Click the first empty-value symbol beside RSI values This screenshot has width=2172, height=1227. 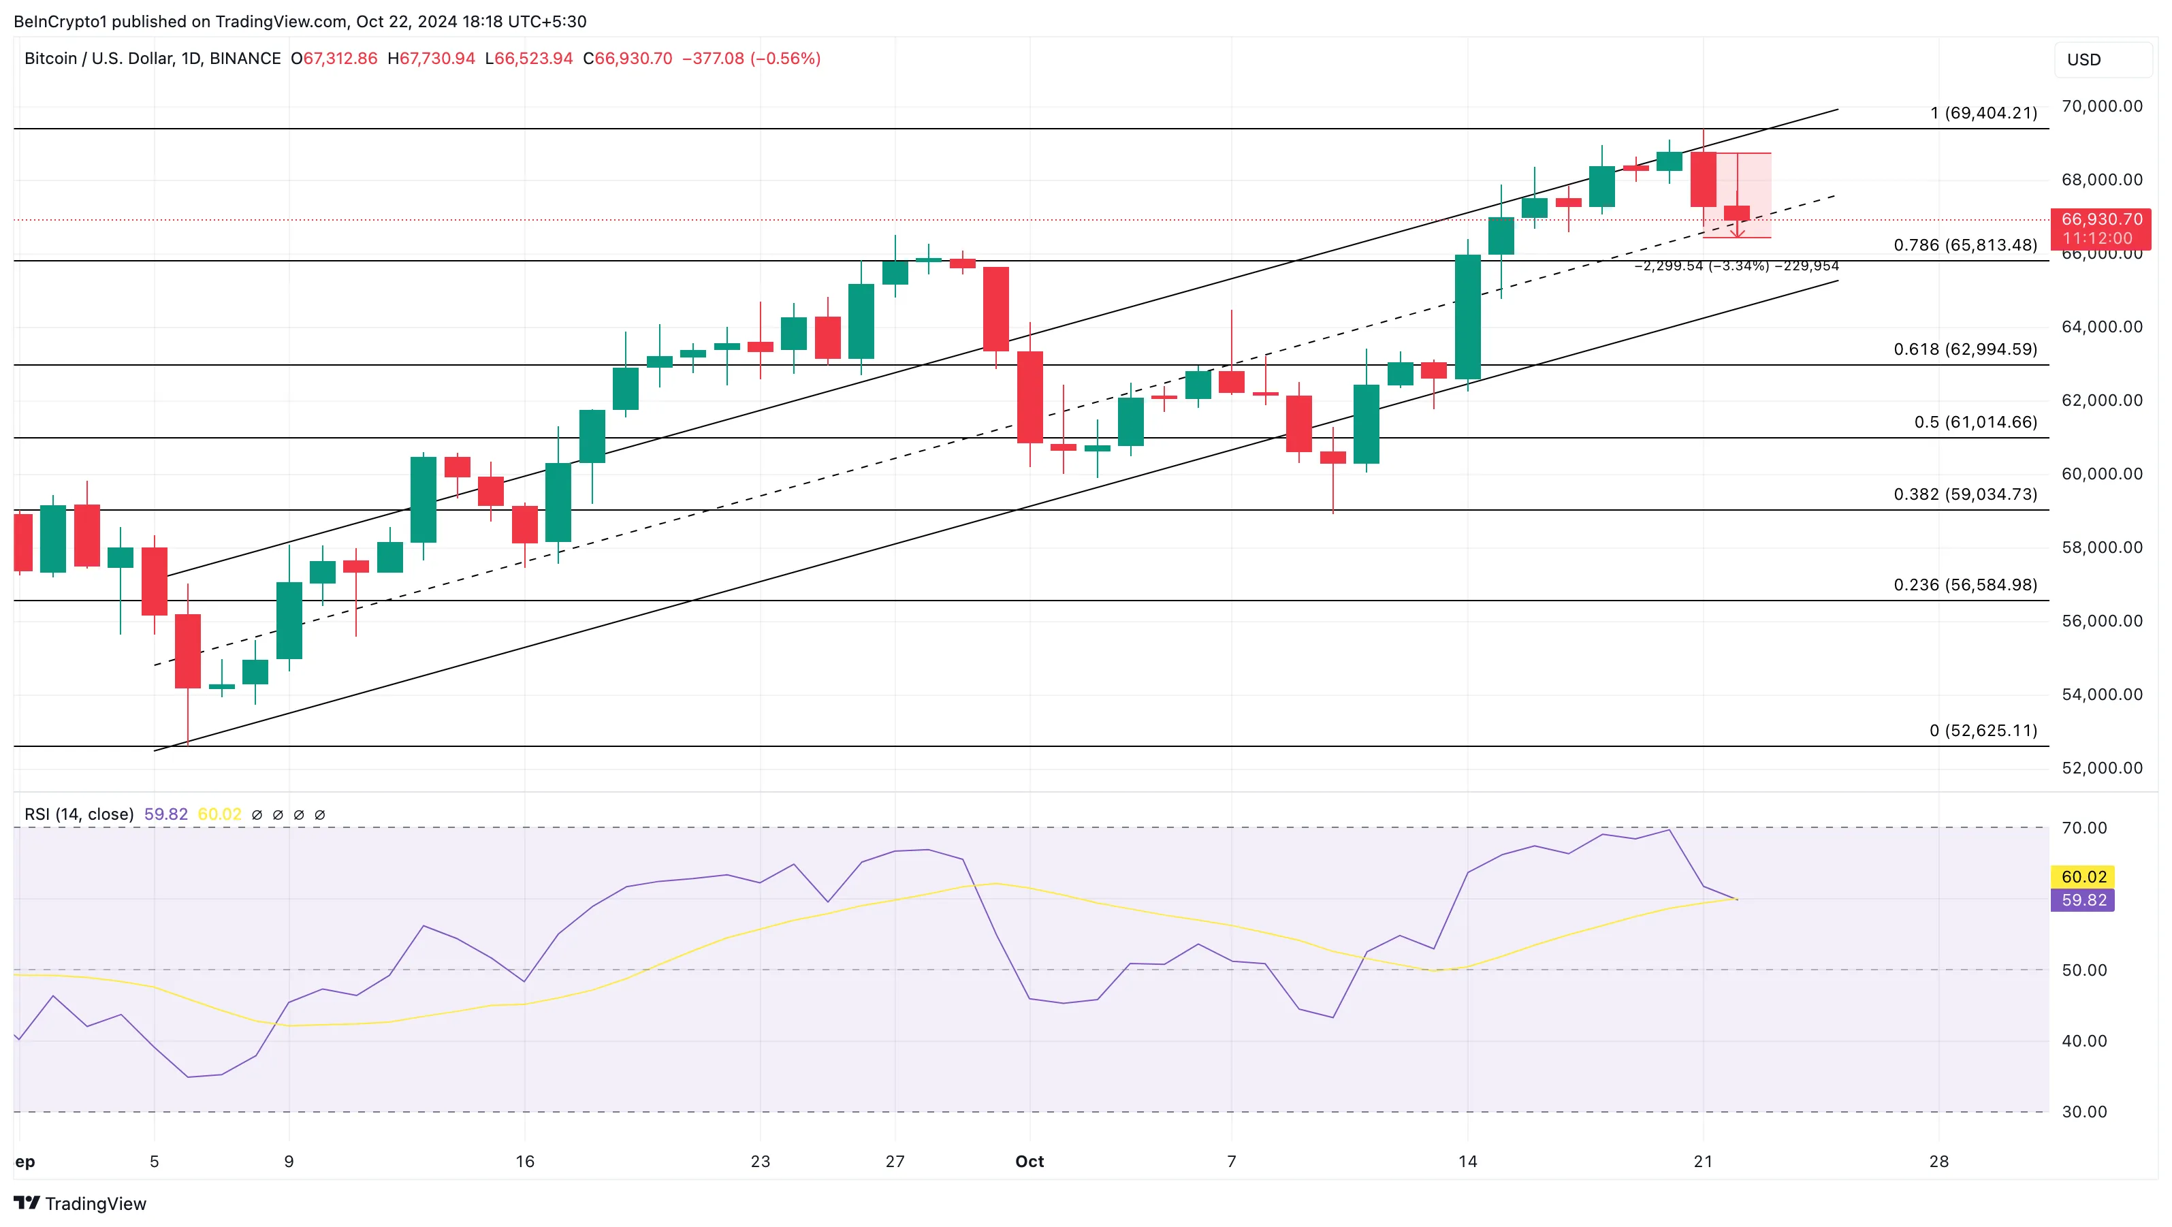pyautogui.click(x=257, y=814)
